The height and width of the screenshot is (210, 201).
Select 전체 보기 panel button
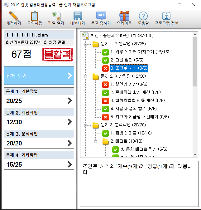[x=39, y=76]
